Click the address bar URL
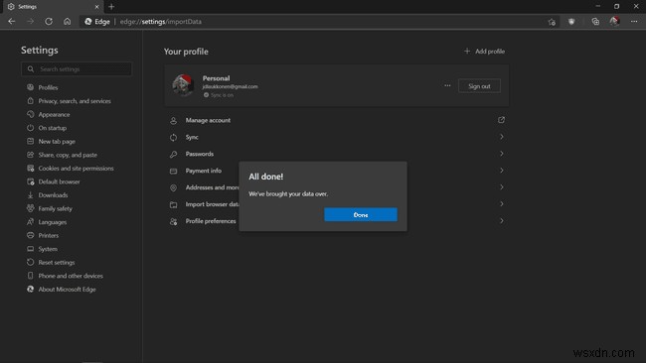The height and width of the screenshot is (363, 646). pos(161,22)
